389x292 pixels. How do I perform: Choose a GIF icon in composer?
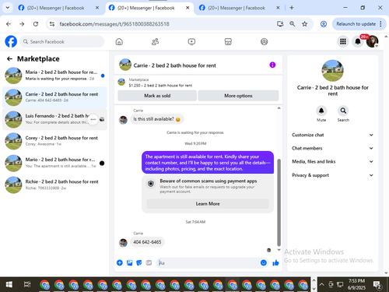coord(149,262)
